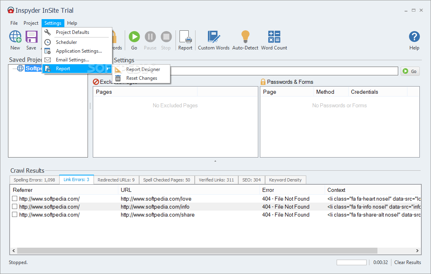Open Help question mark icon

click(x=414, y=36)
